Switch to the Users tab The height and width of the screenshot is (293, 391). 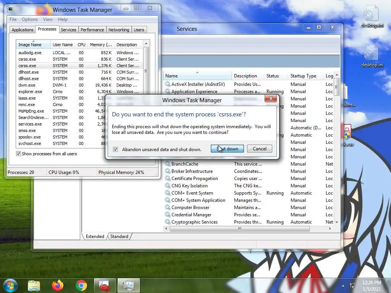[x=139, y=30]
